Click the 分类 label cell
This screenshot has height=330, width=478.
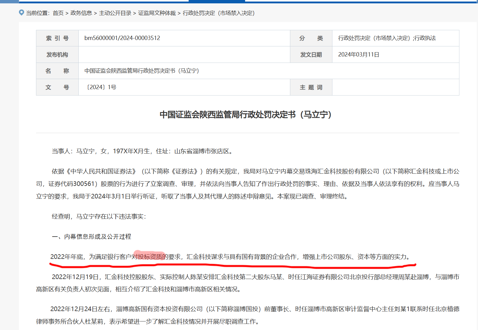(311, 38)
